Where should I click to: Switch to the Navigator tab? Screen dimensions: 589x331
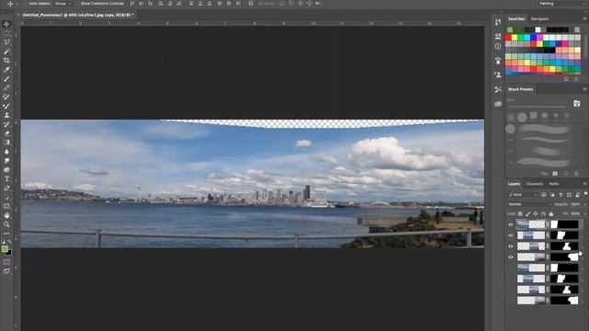(x=540, y=18)
